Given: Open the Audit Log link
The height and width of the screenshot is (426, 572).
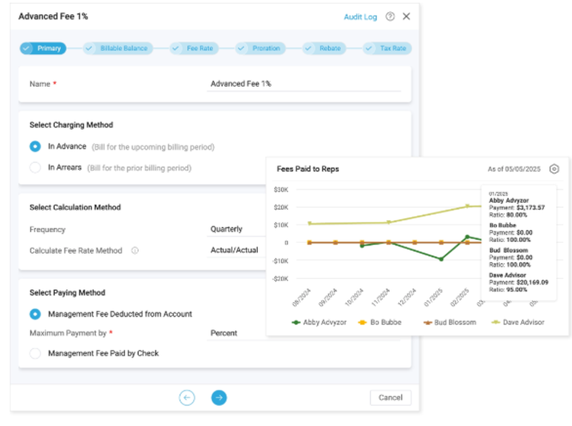Looking at the screenshot, I should [360, 17].
